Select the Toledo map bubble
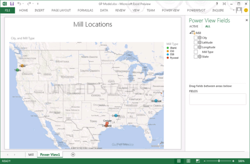Viewport: 250px width, 164px height. (17, 70)
